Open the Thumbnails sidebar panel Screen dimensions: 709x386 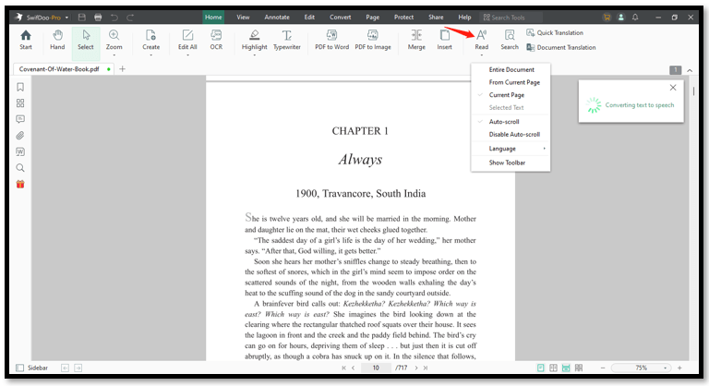20,103
